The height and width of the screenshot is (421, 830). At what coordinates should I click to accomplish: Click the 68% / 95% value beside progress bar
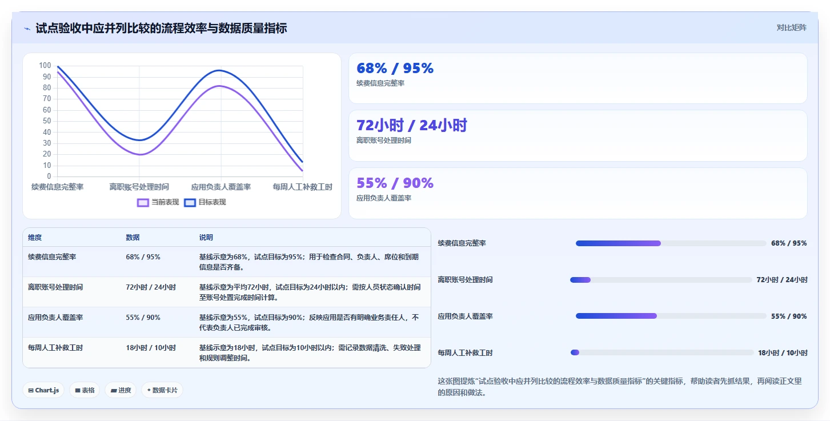coord(789,243)
